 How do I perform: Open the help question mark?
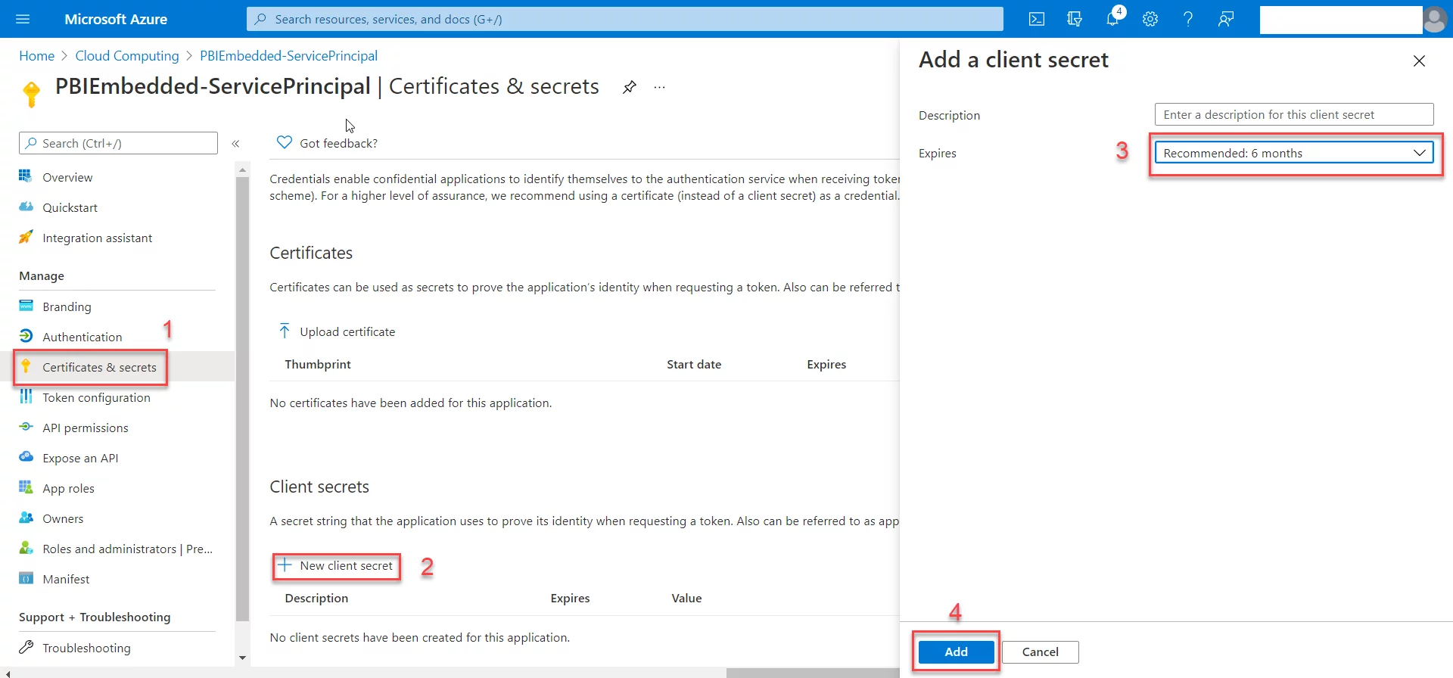(1188, 19)
